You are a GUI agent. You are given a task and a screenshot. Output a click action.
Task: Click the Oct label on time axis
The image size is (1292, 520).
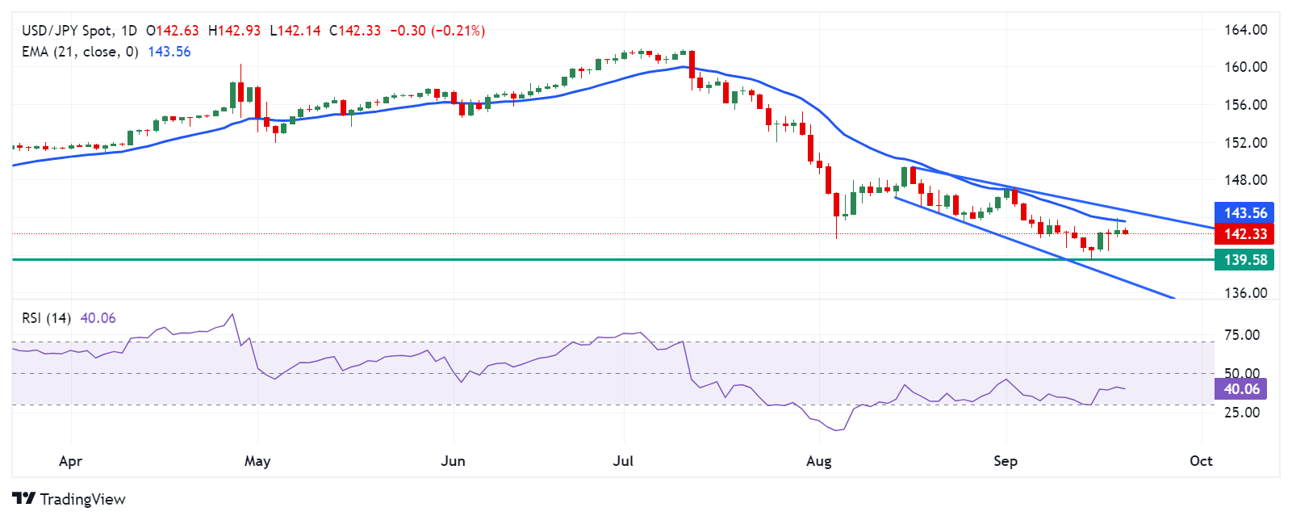[1201, 461]
